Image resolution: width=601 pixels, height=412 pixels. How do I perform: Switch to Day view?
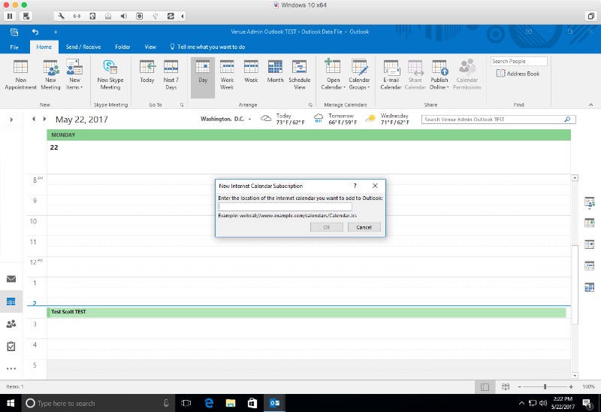[x=203, y=77]
